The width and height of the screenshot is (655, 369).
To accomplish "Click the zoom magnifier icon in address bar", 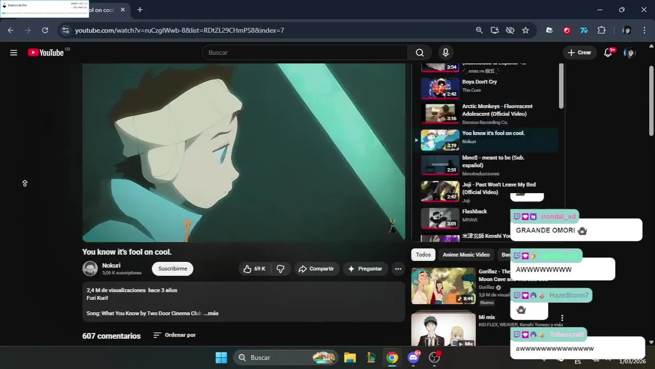I will point(479,30).
